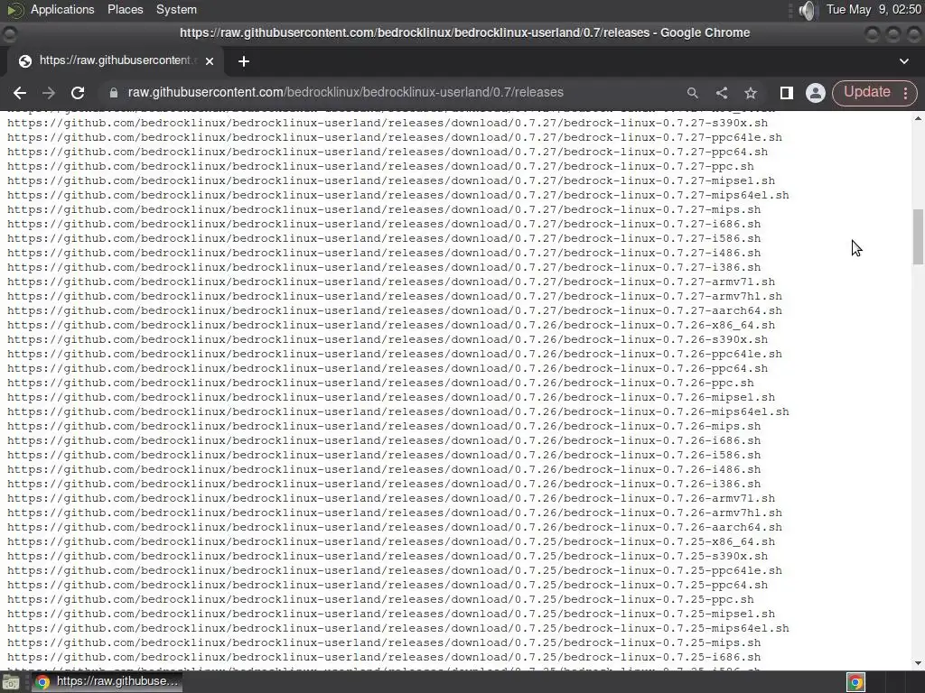
Task: Click the 0.7.27-aarch64.sh URL line
Action: [395, 310]
